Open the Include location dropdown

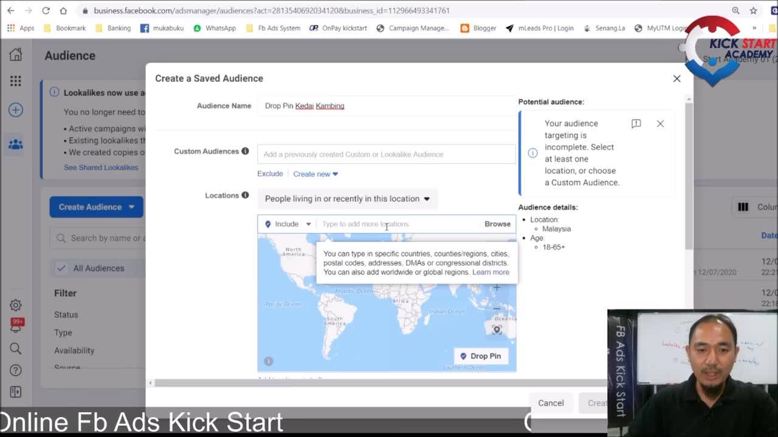[x=287, y=224]
